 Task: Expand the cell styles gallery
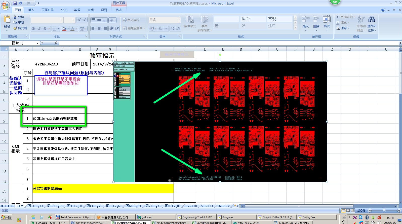[295, 28]
